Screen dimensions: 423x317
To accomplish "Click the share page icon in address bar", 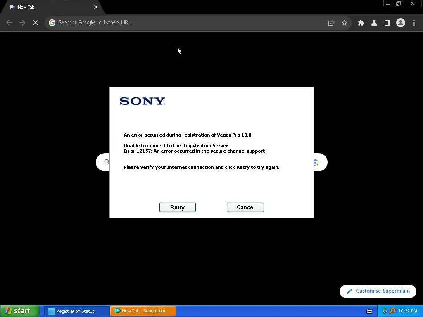I will coord(331,23).
